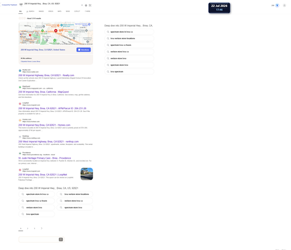Switch to the Copilot tab

pyautogui.click(x=77, y=11)
